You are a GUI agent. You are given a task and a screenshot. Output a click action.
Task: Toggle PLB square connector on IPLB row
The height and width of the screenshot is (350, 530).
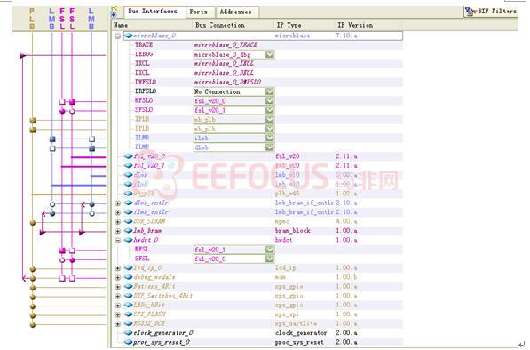33,121
